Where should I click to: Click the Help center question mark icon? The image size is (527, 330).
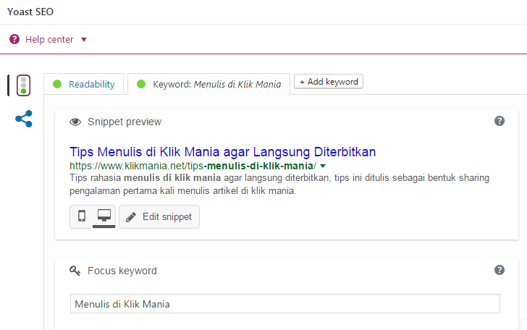click(14, 39)
